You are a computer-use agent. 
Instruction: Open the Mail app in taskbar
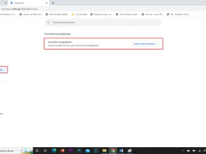point(88,151)
